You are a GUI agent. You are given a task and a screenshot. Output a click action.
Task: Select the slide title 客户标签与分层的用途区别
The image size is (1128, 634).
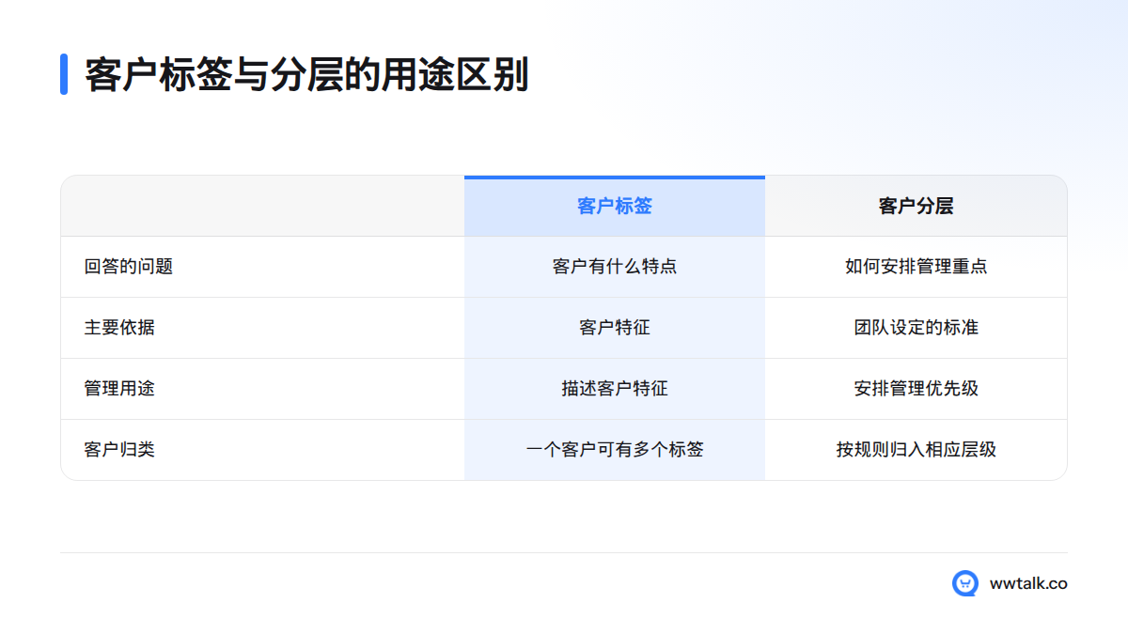[x=306, y=74]
